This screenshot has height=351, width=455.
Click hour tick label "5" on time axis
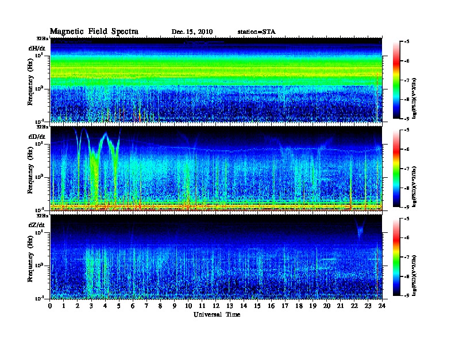pyautogui.click(x=119, y=306)
